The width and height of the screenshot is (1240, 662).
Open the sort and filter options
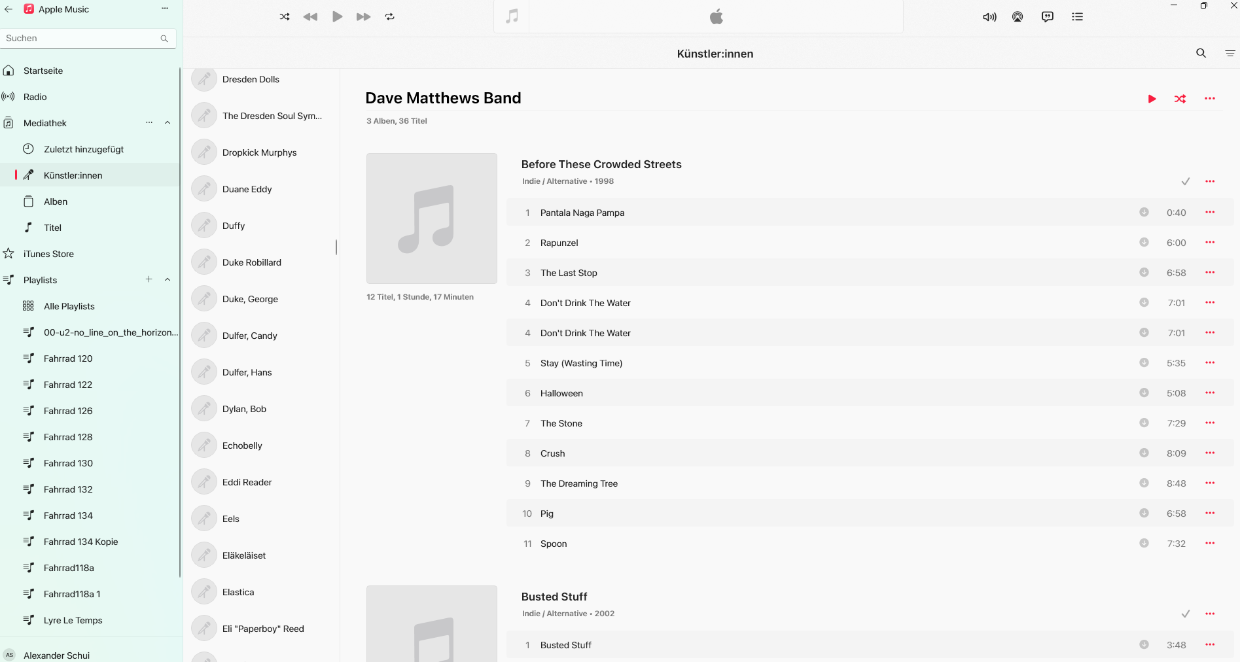click(x=1230, y=54)
